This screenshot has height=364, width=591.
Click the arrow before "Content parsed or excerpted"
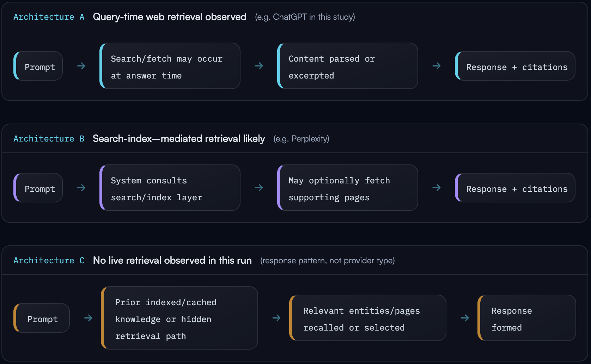tap(259, 66)
